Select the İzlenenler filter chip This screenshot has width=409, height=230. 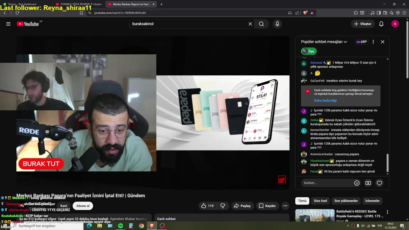tap(373, 201)
